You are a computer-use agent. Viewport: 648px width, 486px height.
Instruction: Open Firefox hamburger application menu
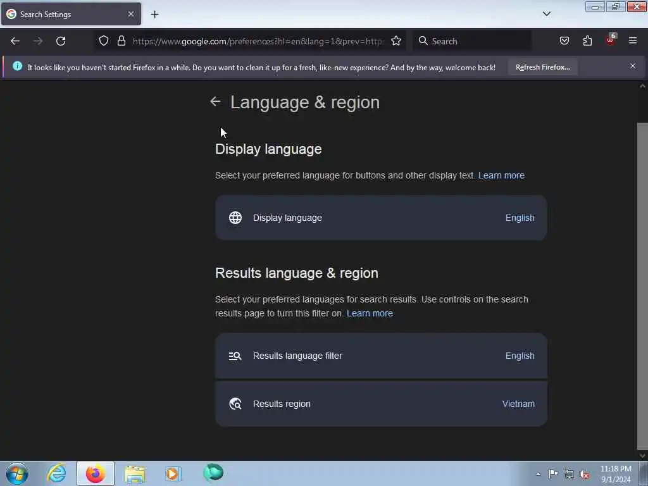633,40
